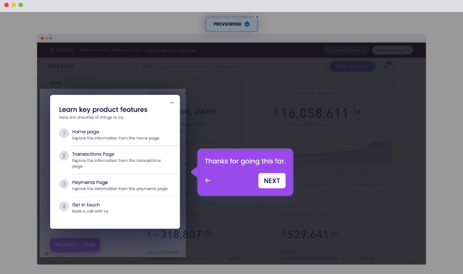Go back using the tooltip left arrow
The height and width of the screenshot is (274, 463).
coord(208,180)
